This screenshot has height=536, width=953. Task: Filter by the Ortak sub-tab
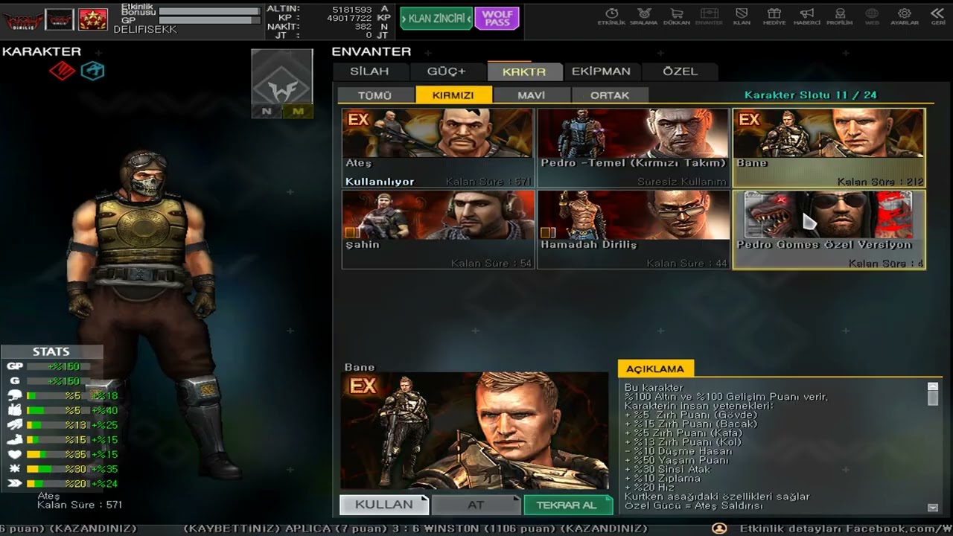(610, 95)
